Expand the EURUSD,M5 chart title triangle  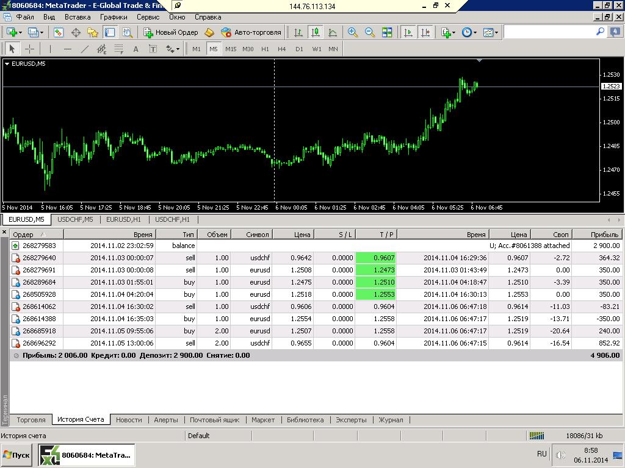7,63
